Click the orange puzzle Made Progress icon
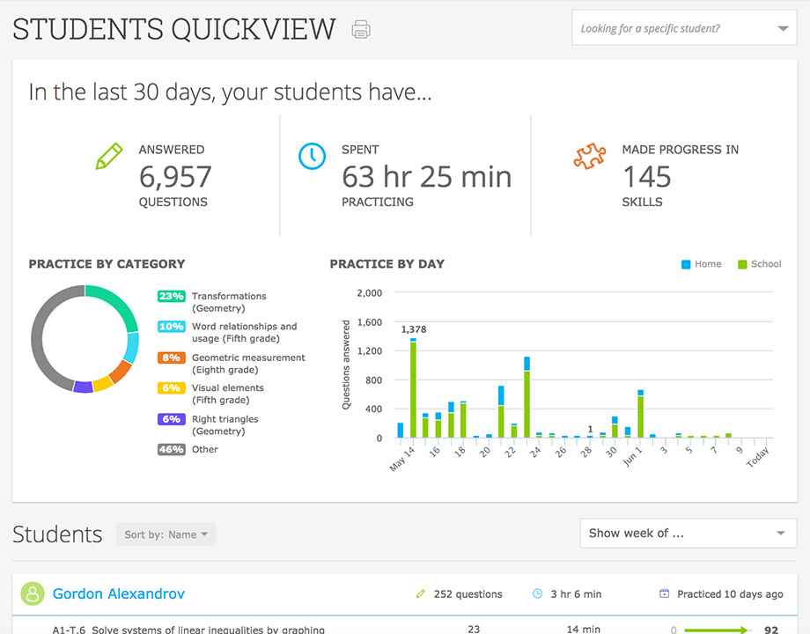810x634 pixels. coord(588,156)
